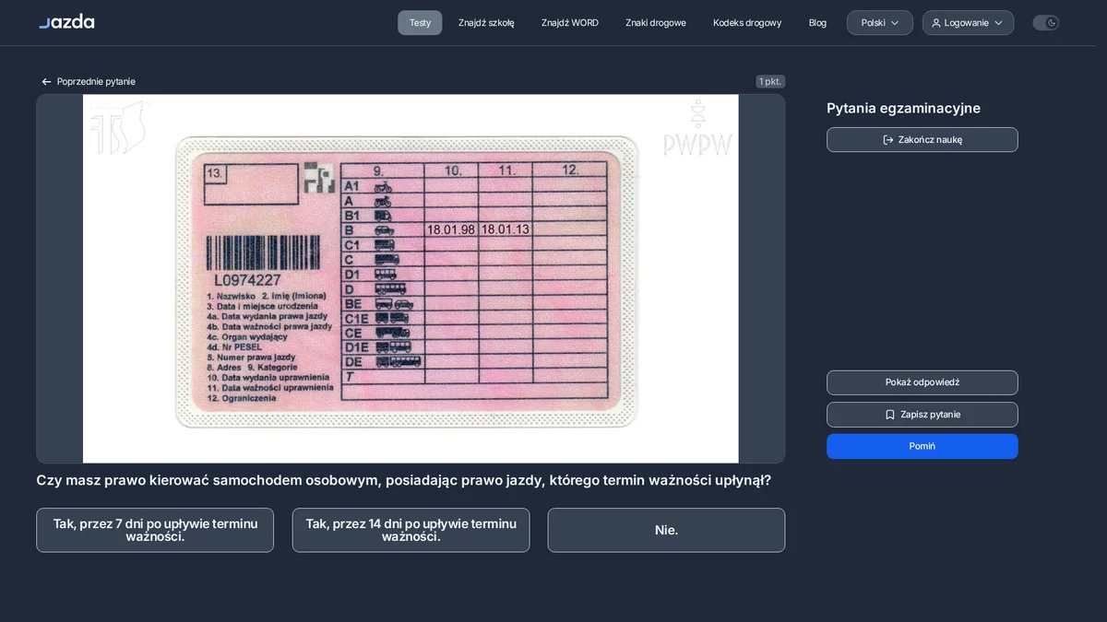Save question with Zapisz pytanie

(922, 415)
